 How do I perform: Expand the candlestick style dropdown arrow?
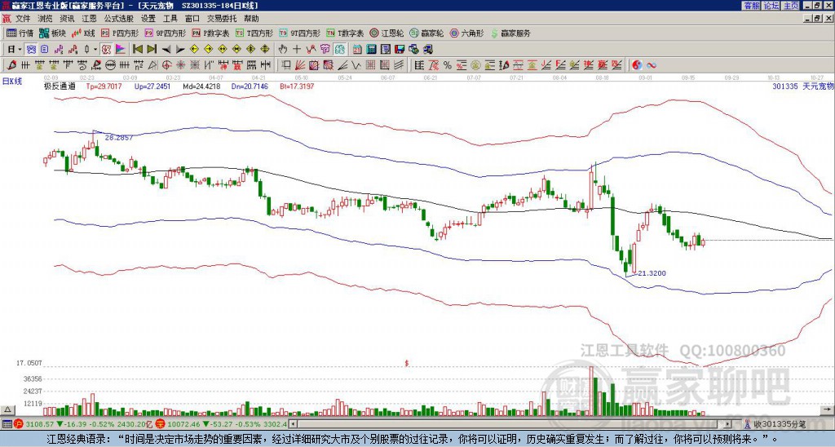(x=95, y=50)
